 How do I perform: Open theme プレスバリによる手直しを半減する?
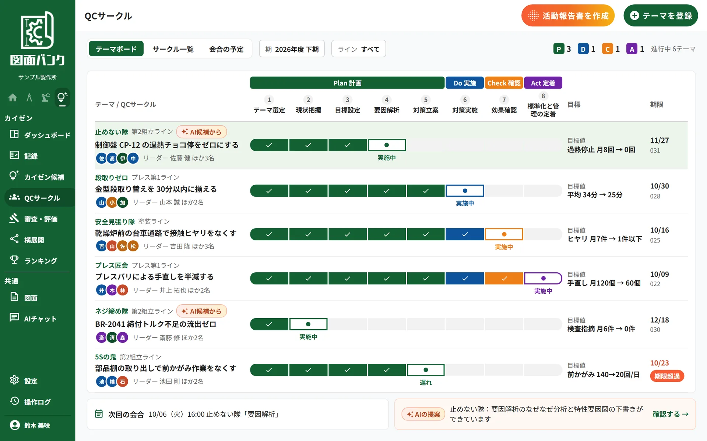click(x=154, y=277)
